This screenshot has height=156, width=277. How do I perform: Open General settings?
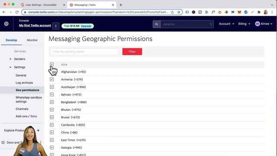pyautogui.click(x=21, y=75)
